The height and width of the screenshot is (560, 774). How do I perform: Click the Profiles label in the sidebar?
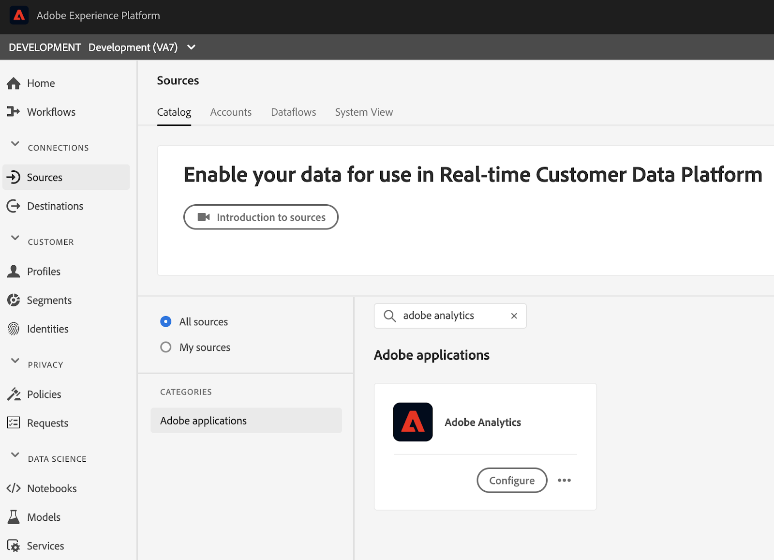pyautogui.click(x=44, y=272)
